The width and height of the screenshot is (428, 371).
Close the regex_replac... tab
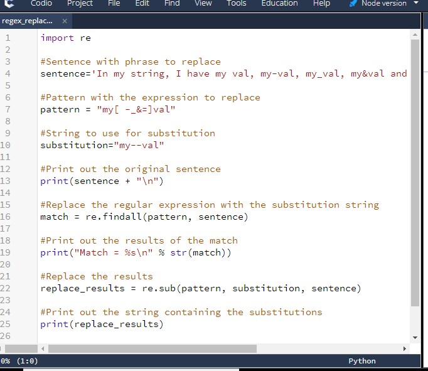[x=65, y=21]
